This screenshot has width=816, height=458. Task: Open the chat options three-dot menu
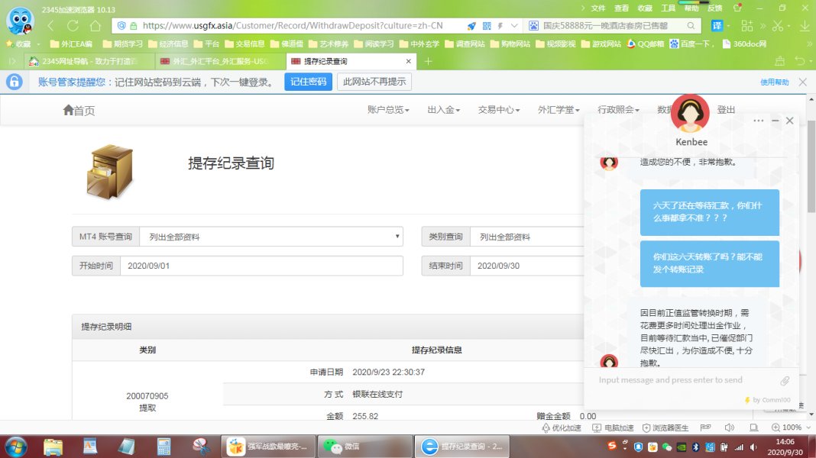tap(758, 121)
